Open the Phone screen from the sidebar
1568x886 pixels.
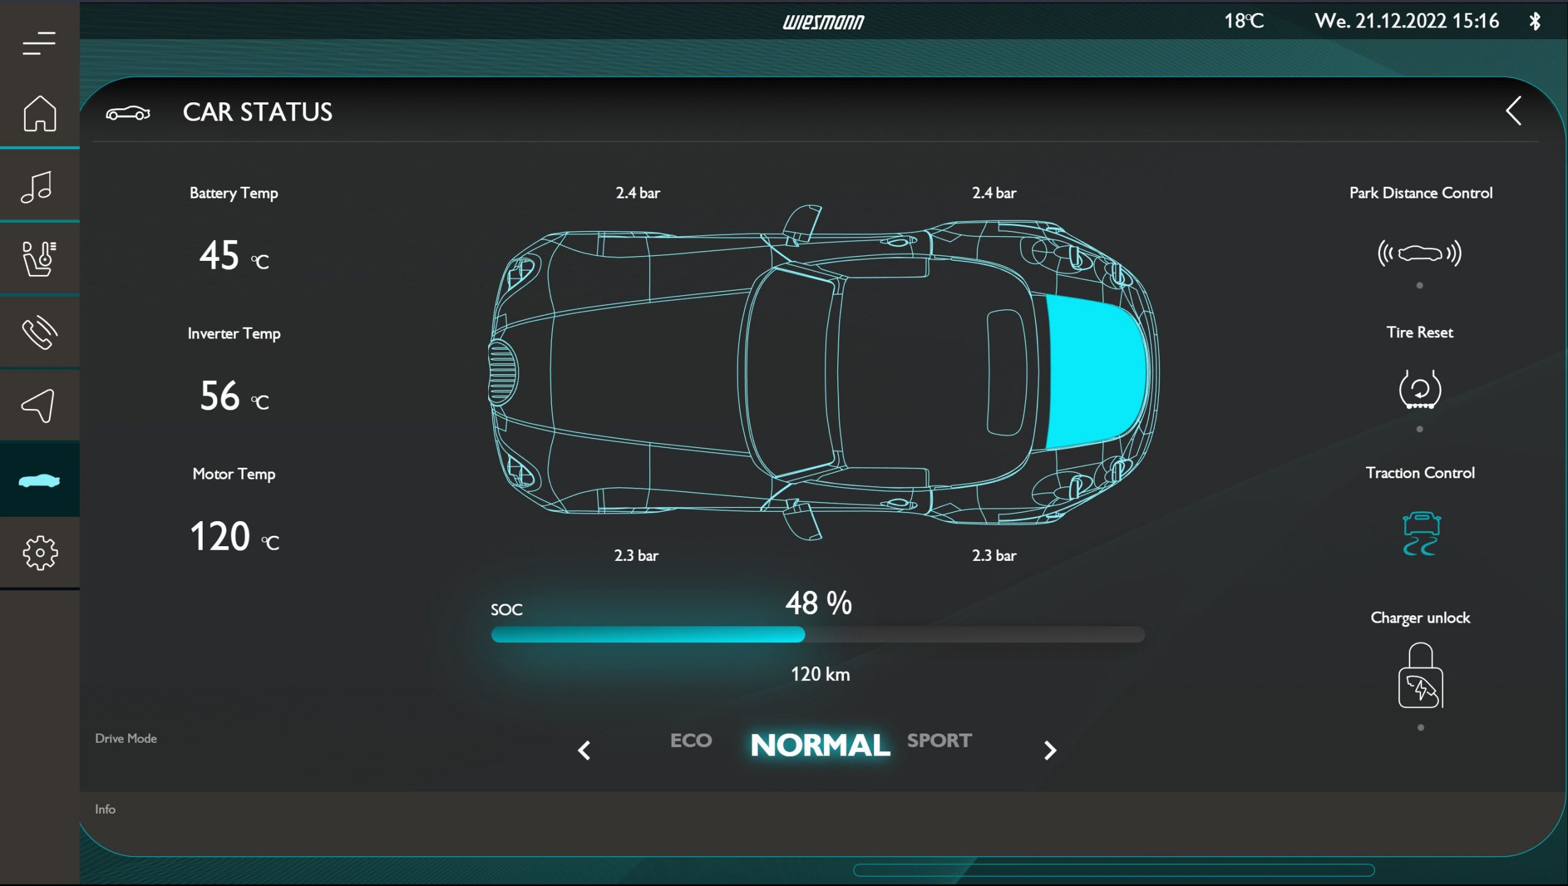39,332
